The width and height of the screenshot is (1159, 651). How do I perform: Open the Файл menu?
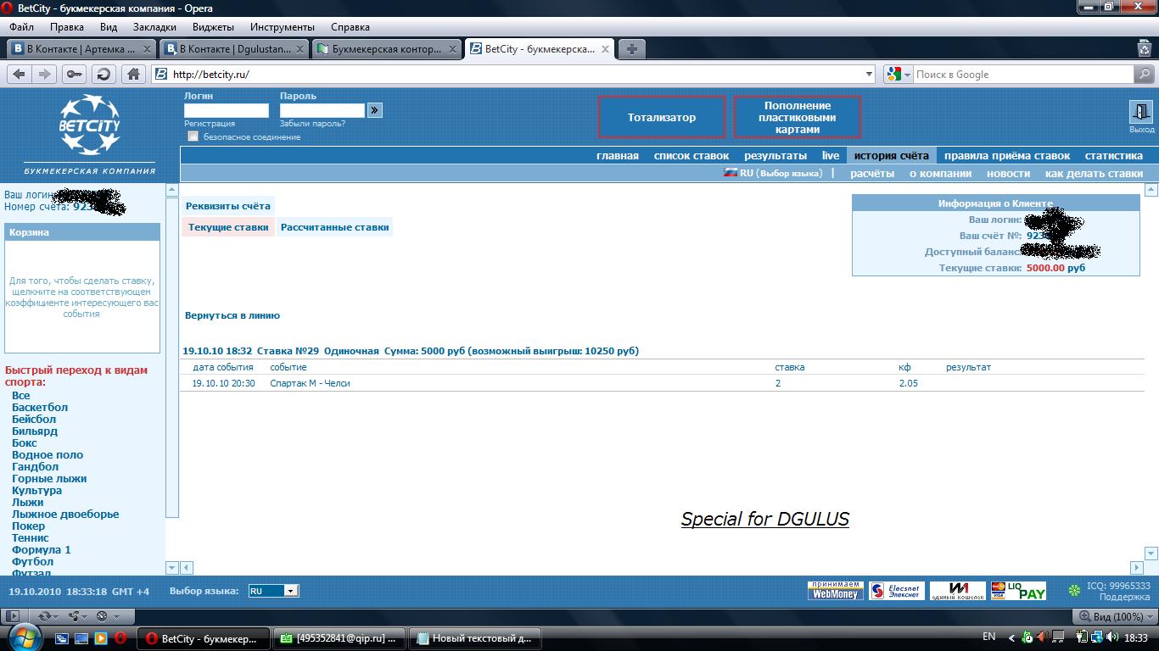coord(22,27)
